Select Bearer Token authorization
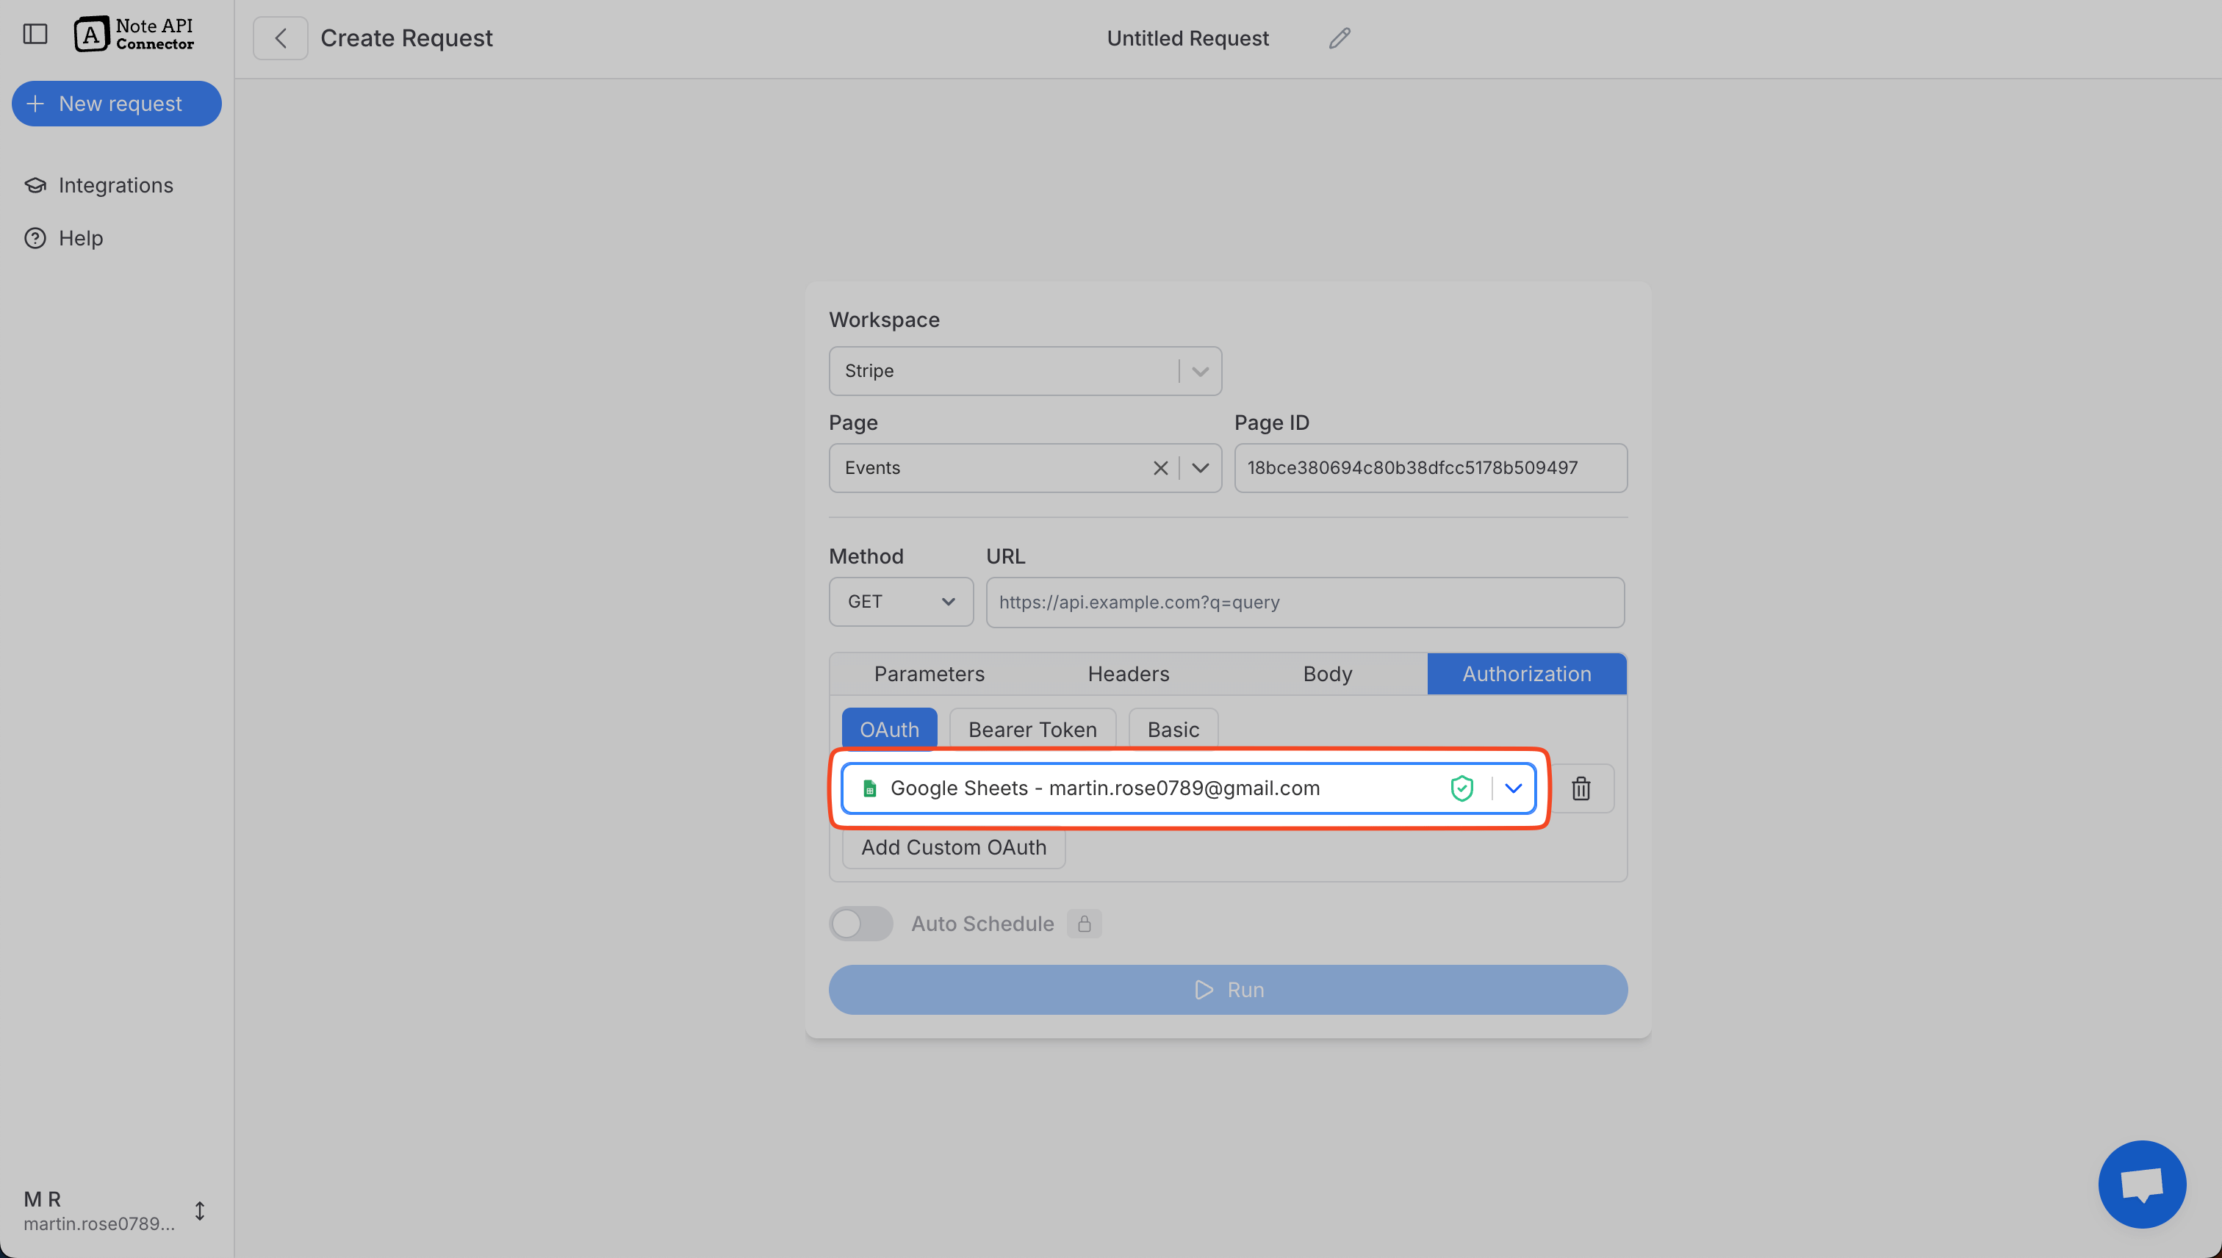This screenshot has height=1258, width=2222. point(1032,728)
